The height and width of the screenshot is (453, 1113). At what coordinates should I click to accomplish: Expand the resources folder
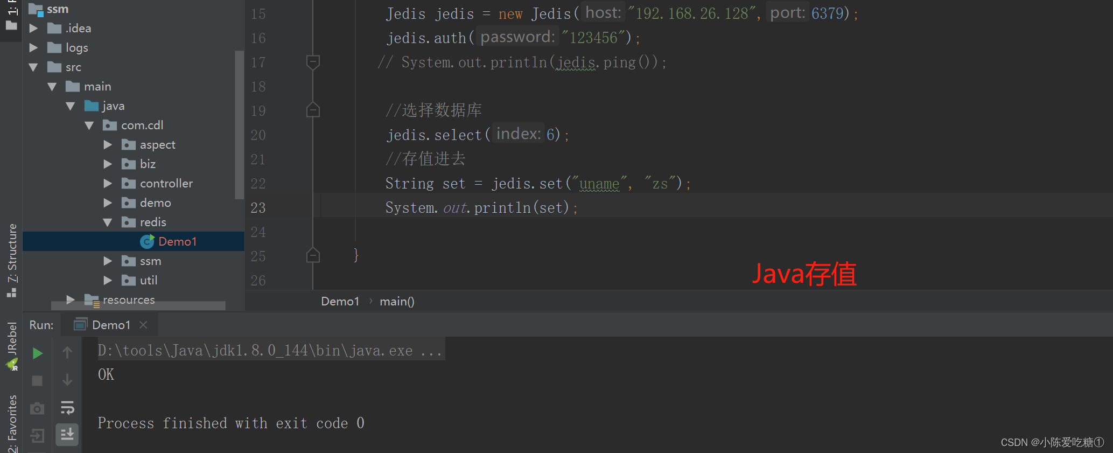point(71,299)
